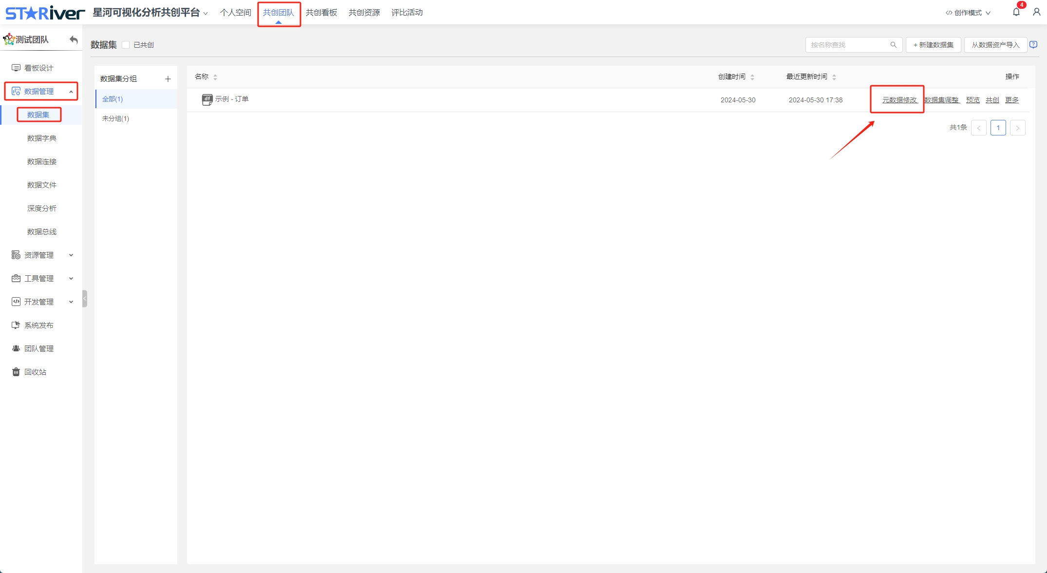Sort the table by 名称
The height and width of the screenshot is (573, 1047).
tap(215, 77)
